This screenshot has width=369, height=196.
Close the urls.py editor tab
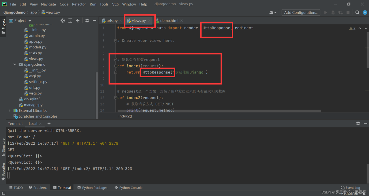click(x=121, y=21)
